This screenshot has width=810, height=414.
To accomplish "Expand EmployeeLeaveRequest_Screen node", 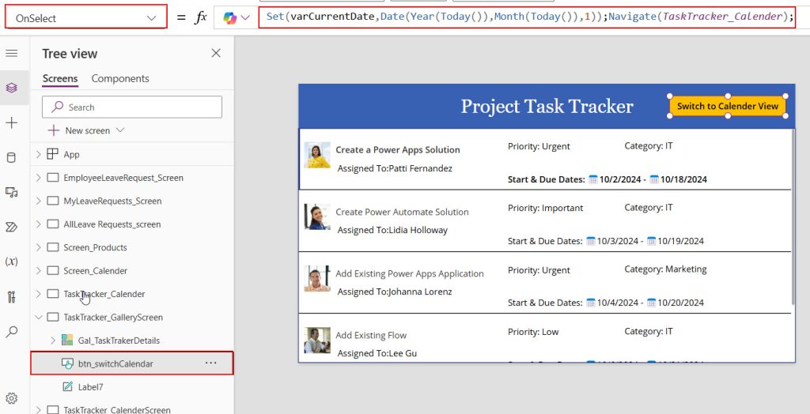I will [38, 178].
